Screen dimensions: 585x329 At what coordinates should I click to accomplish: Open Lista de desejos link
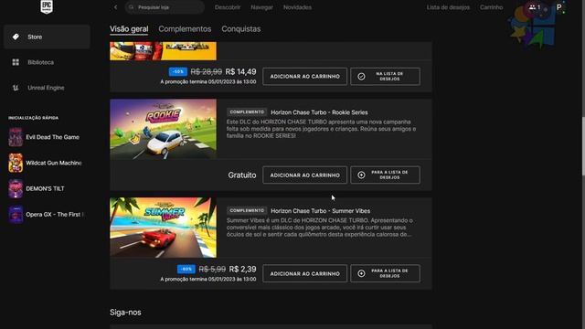[448, 7]
